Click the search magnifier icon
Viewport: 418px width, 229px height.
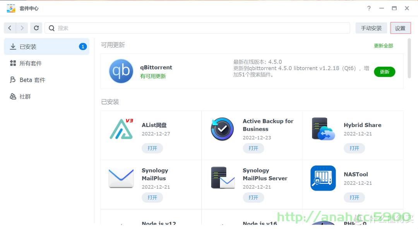(x=52, y=28)
